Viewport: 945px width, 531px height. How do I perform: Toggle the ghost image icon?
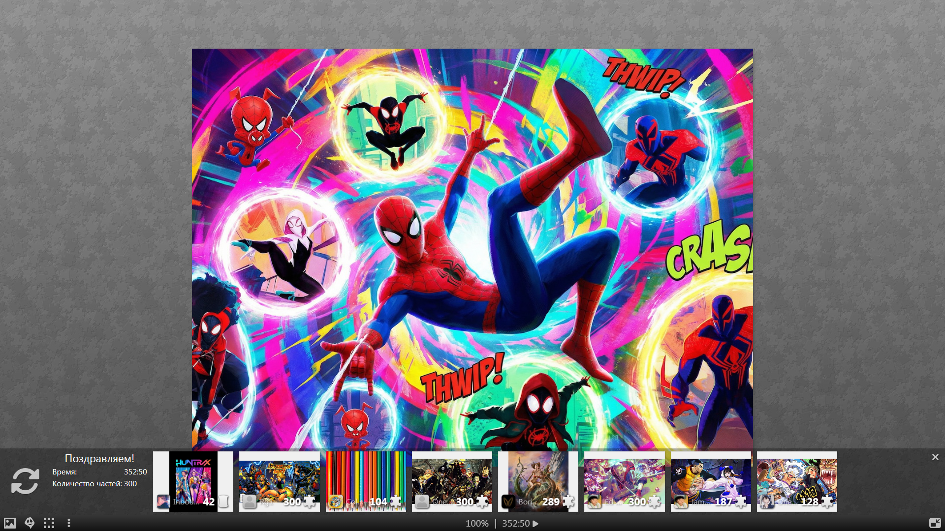pos(30,523)
